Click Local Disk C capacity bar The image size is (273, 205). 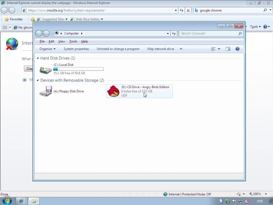tap(79, 69)
